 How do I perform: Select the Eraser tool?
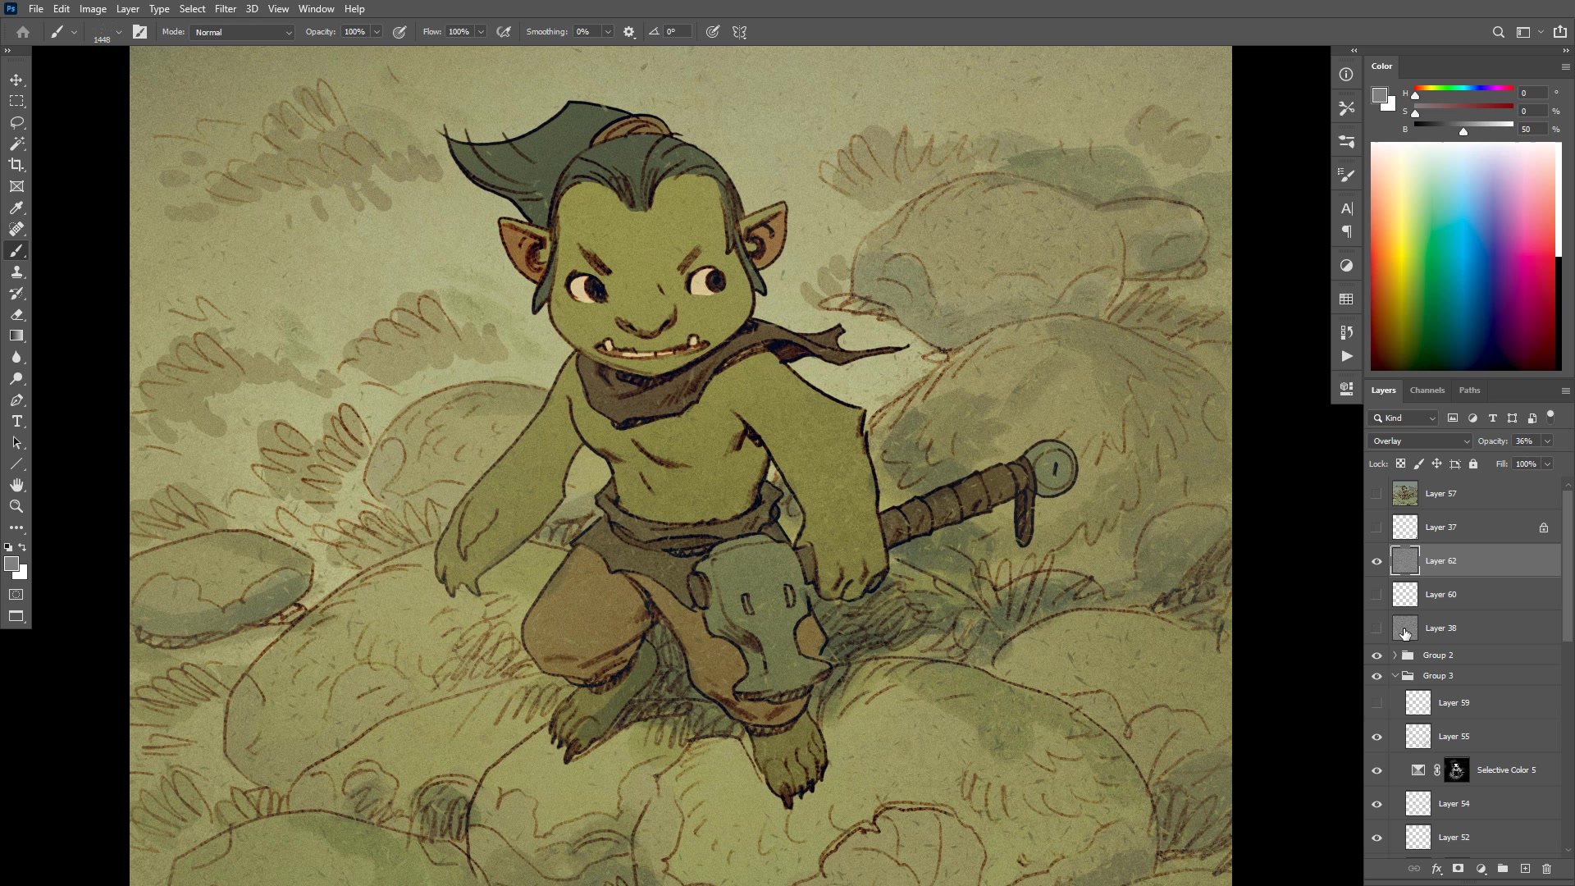(16, 314)
